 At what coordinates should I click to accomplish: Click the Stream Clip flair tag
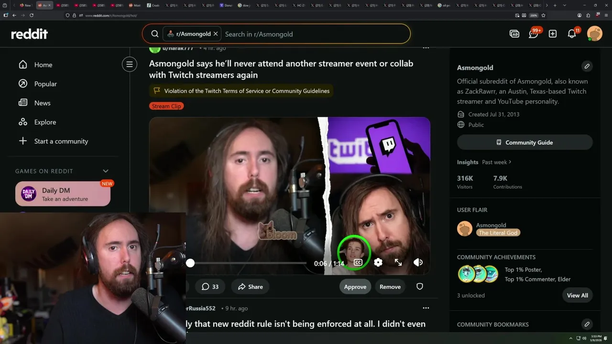point(166,106)
